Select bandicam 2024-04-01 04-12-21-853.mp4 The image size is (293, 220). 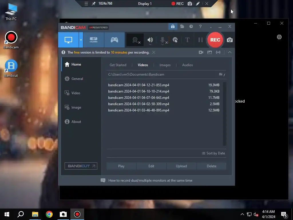coord(164,85)
